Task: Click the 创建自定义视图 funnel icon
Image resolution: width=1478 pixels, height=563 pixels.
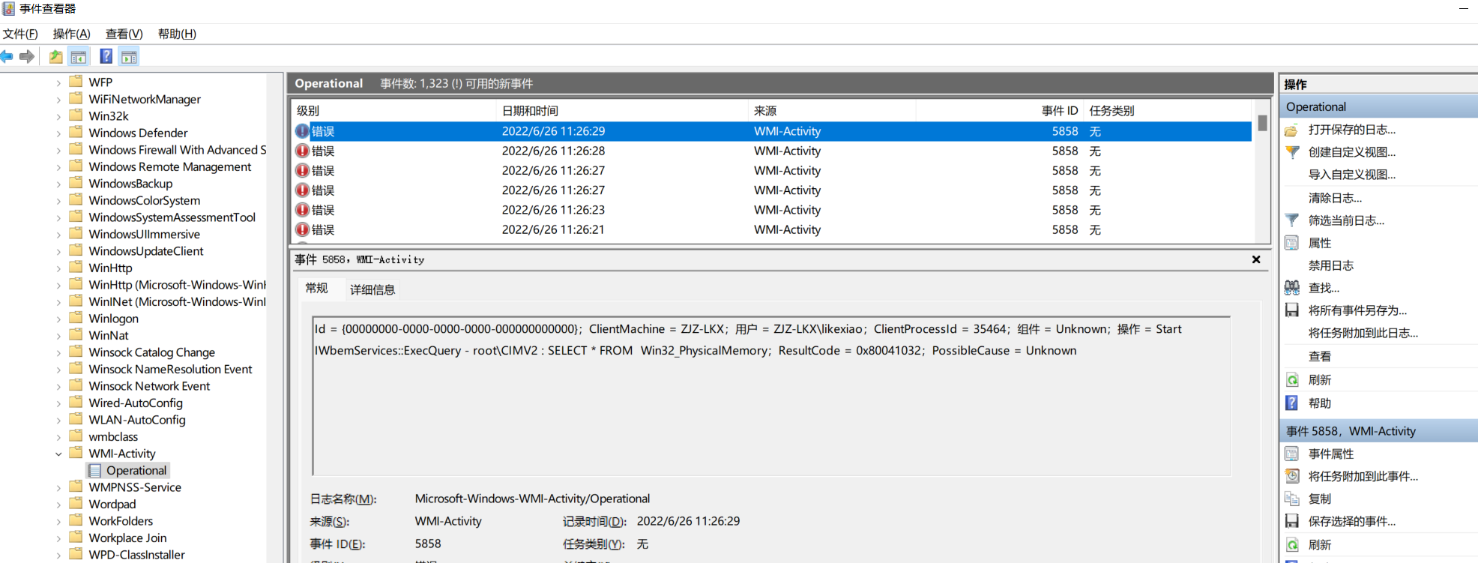Action: 1291,152
